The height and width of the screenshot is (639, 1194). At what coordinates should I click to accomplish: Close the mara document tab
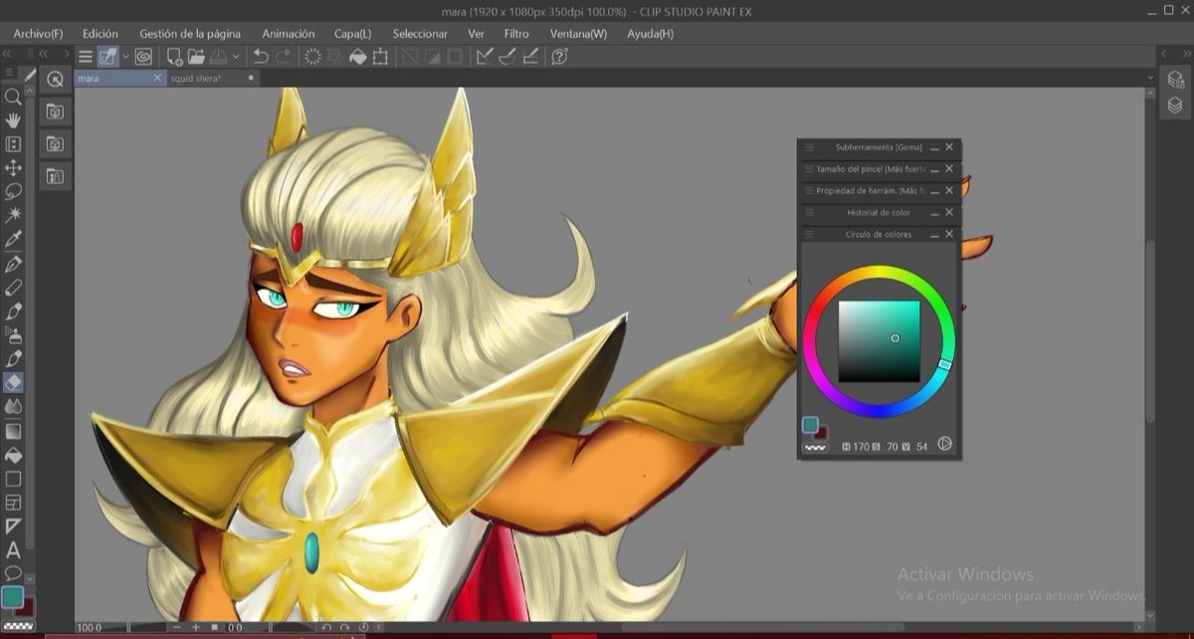(157, 78)
